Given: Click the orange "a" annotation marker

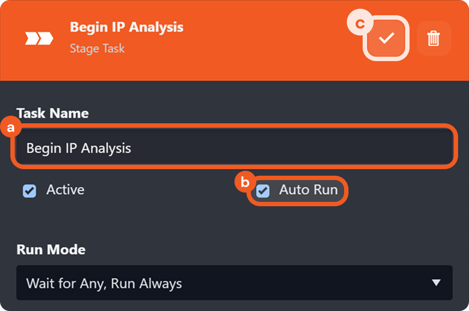Looking at the screenshot, I should [x=10, y=128].
